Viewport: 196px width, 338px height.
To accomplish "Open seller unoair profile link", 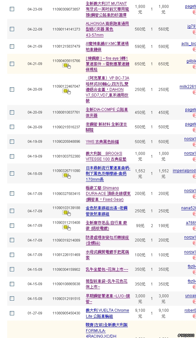I will (x=190, y=296).
